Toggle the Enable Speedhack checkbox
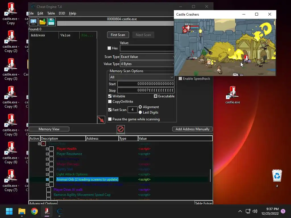This screenshot has height=218, width=291. pos(180,78)
